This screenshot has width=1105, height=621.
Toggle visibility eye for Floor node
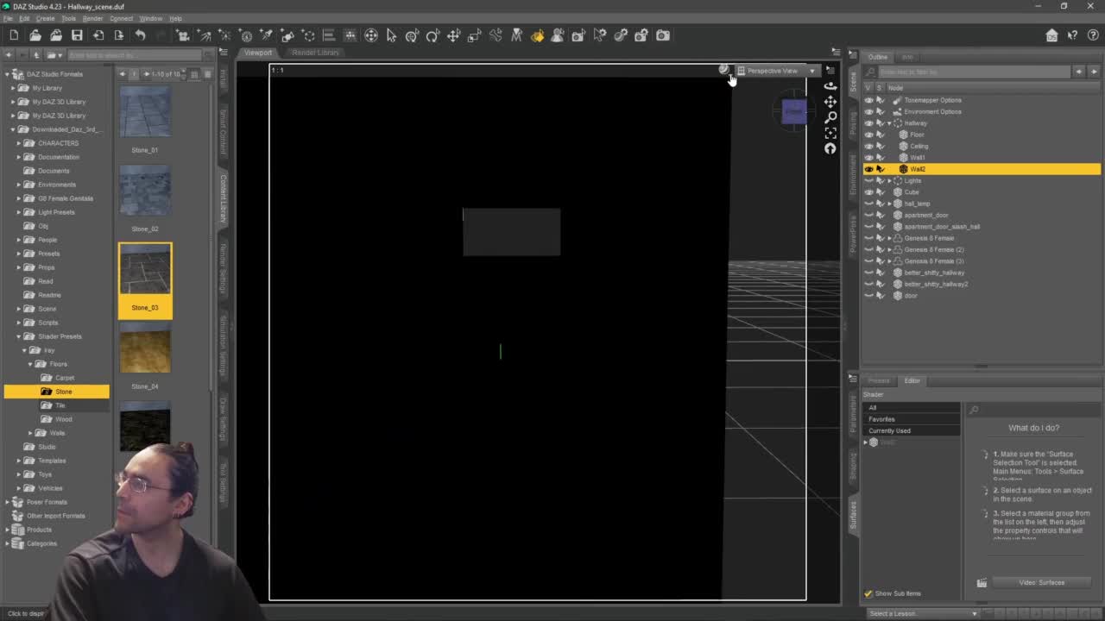868,135
